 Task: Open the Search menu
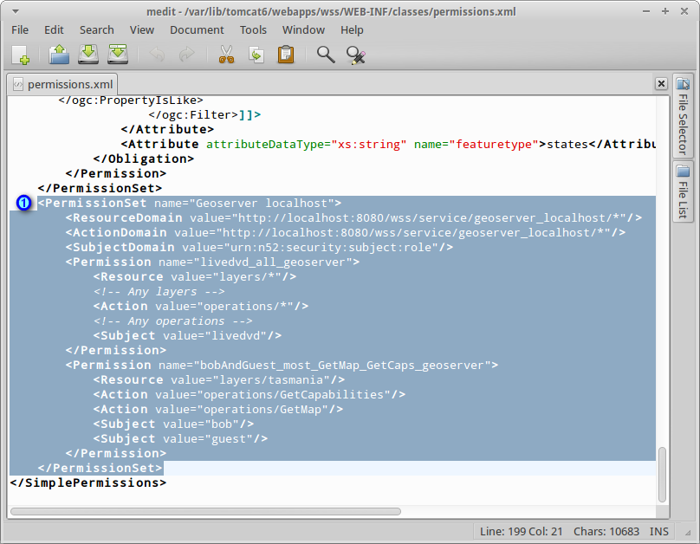[x=96, y=30]
